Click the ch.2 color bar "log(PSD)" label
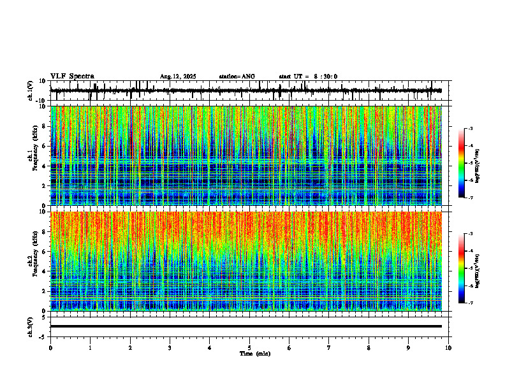The width and height of the screenshot is (505, 390). point(478,271)
